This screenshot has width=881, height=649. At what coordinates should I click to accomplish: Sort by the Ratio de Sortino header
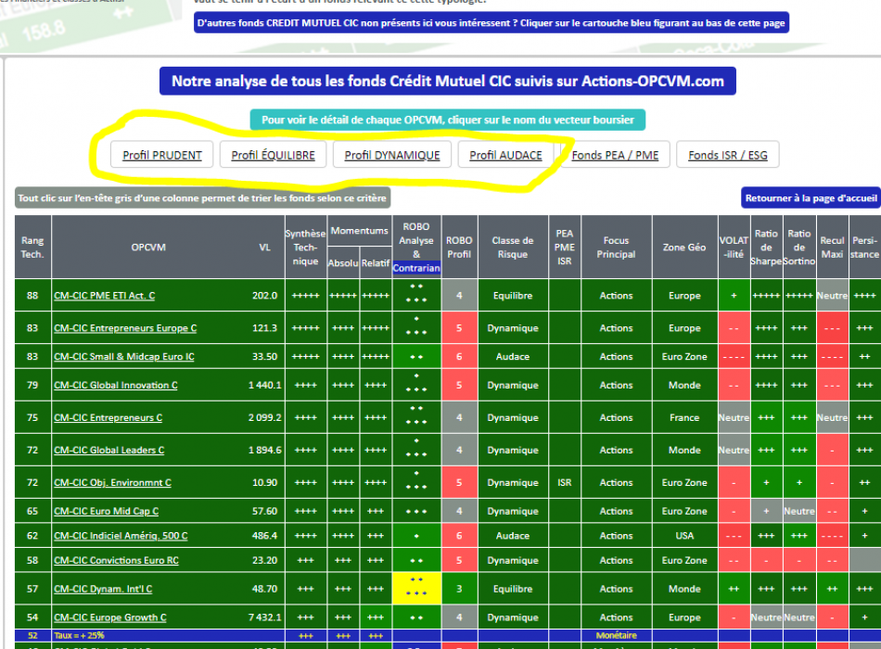point(799,248)
